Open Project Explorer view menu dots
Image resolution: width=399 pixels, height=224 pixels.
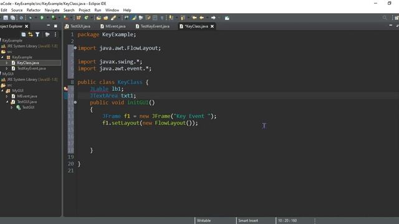(x=55, y=34)
